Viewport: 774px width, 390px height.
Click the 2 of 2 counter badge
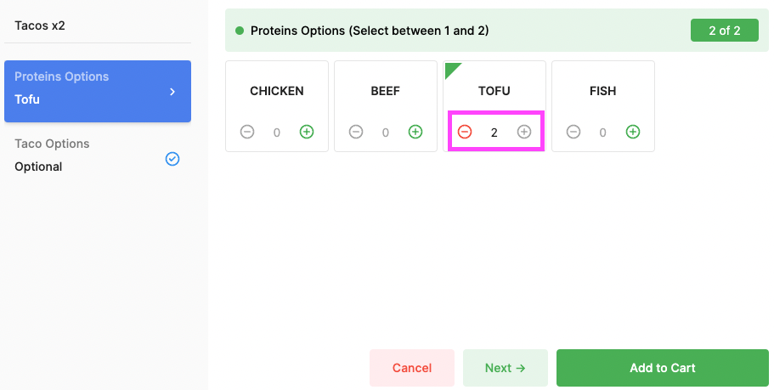(724, 31)
